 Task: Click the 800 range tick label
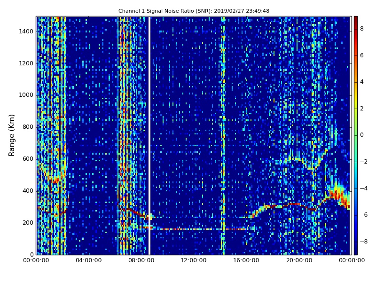(x=28, y=127)
